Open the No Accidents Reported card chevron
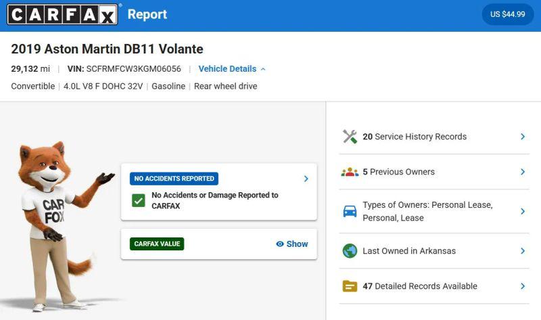 pyautogui.click(x=306, y=179)
